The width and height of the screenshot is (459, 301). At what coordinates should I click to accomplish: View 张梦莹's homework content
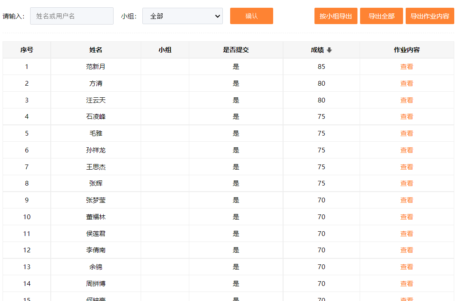click(x=407, y=200)
